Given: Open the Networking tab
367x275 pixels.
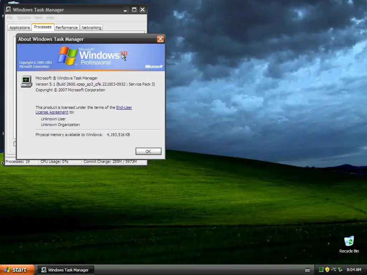Looking at the screenshot, I should pyautogui.click(x=91, y=28).
